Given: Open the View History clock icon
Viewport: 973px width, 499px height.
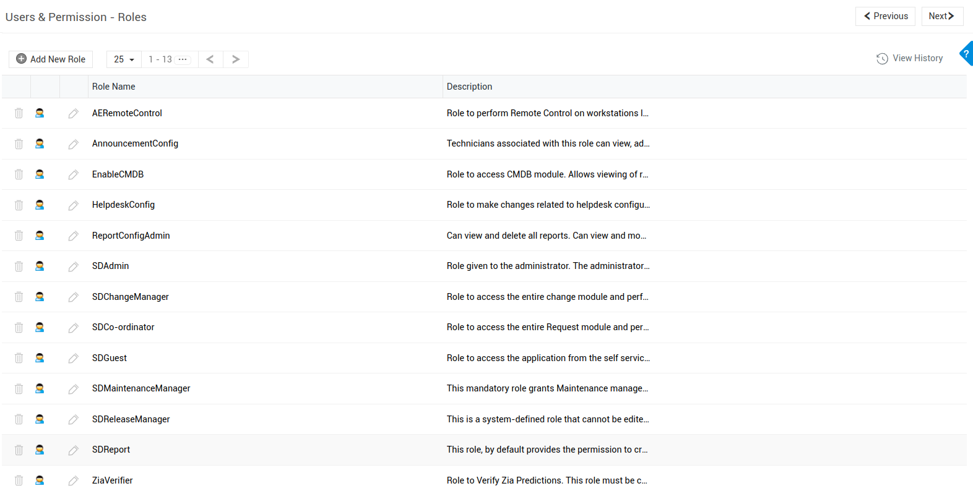Looking at the screenshot, I should pyautogui.click(x=882, y=59).
